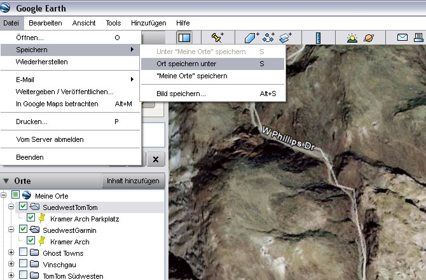Viewport: 426px width, 280px height.
Task: Open the Datei menu
Action: pos(11,23)
